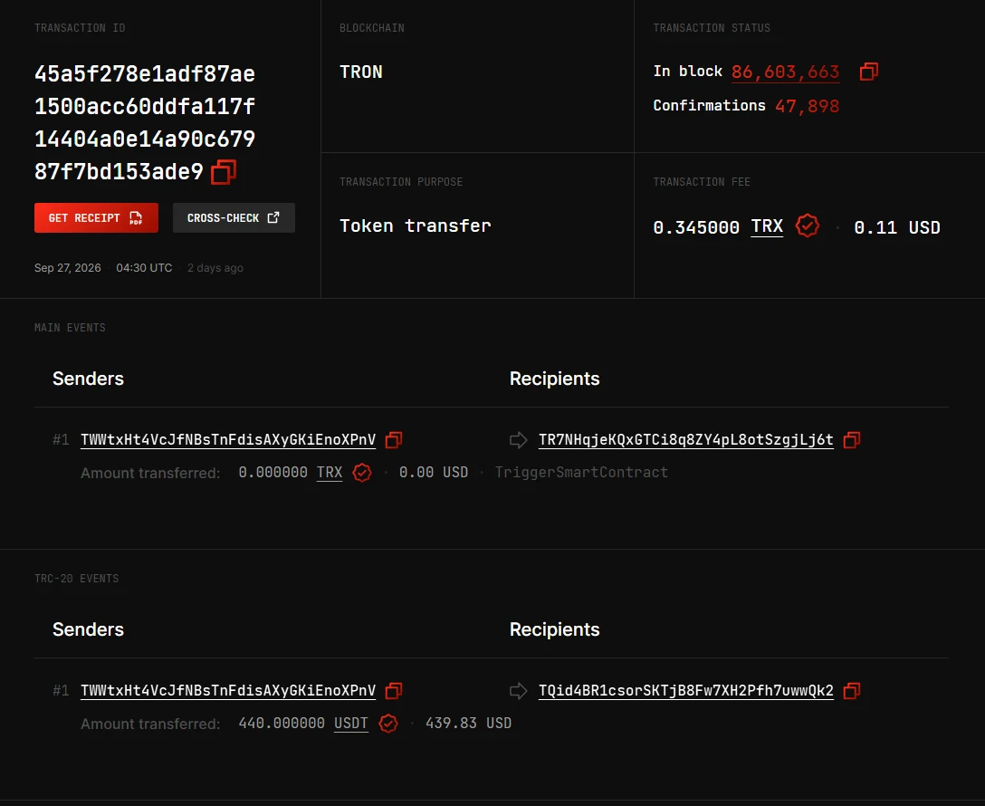The height and width of the screenshot is (806, 985).
Task: Open block 86,603,663 link
Action: (x=785, y=72)
